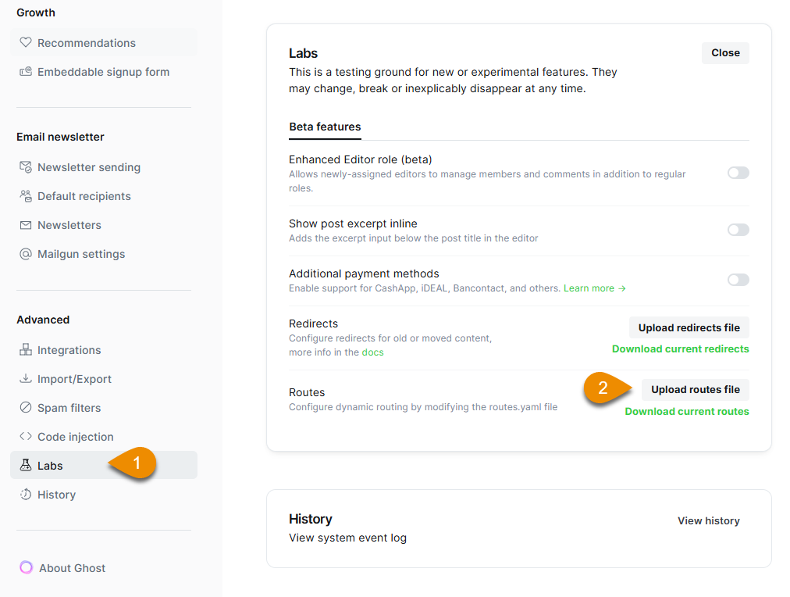Click the Upload routes file button
Screen dimensions: 790x597
coord(696,390)
